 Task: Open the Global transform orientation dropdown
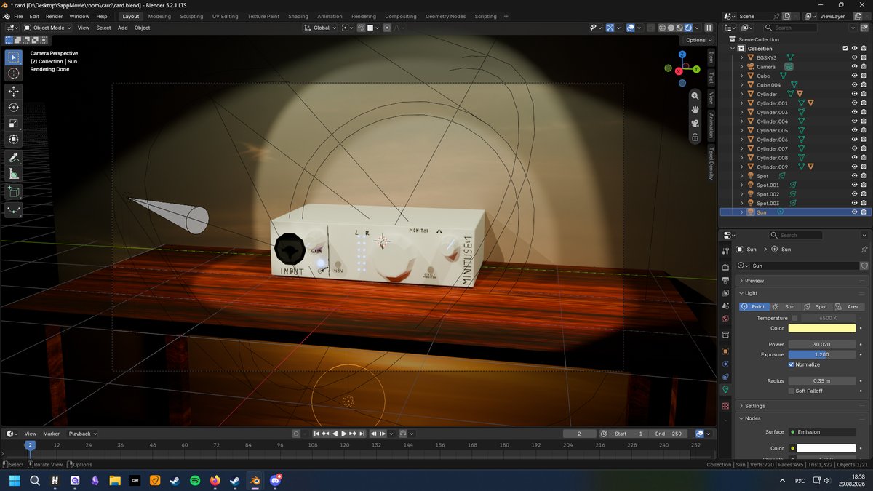click(x=321, y=28)
